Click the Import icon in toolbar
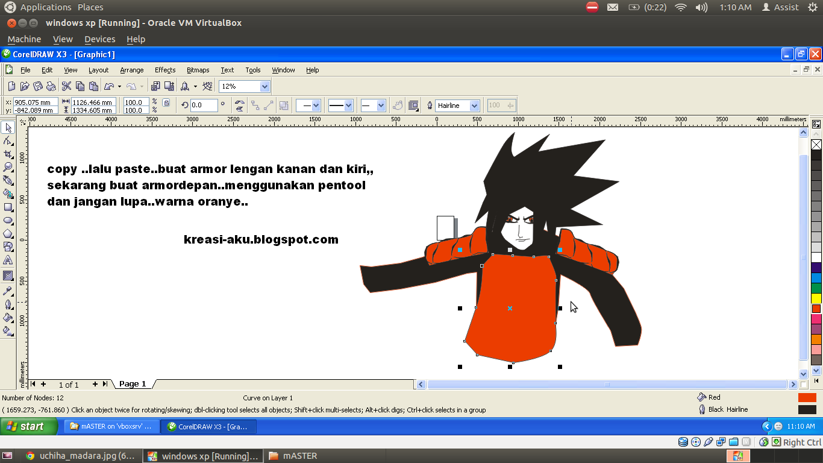The height and width of the screenshot is (463, 823). pos(155,86)
